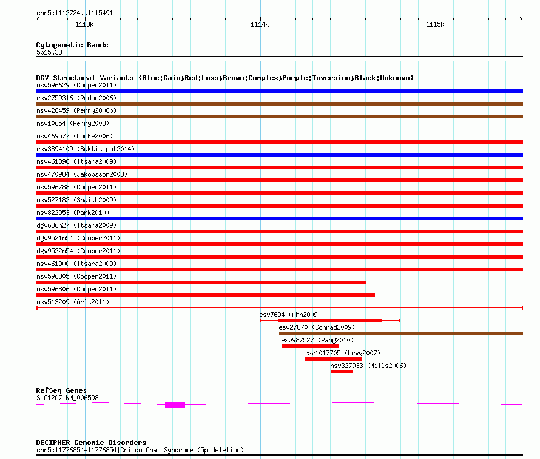Image resolution: width=540 pixels, height=459 pixels.
Task: Open the SLC12A7|NM_006598 gene label
Action: point(67,398)
